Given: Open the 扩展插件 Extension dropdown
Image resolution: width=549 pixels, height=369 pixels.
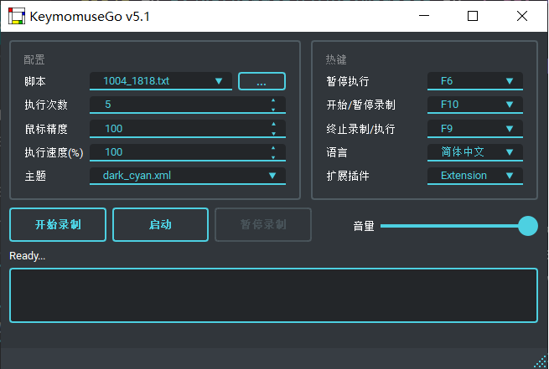Looking at the screenshot, I should point(474,176).
